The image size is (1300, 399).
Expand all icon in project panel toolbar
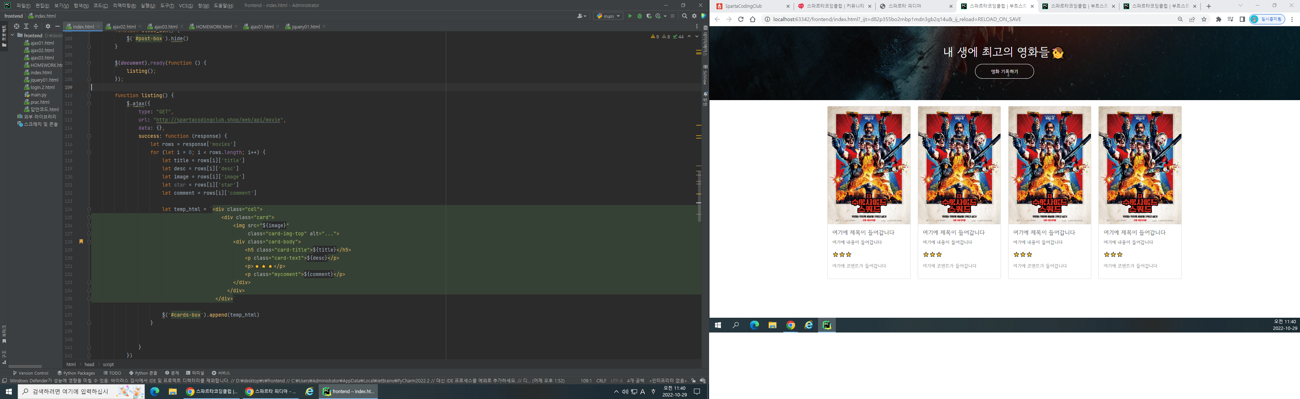pyautogui.click(x=26, y=26)
